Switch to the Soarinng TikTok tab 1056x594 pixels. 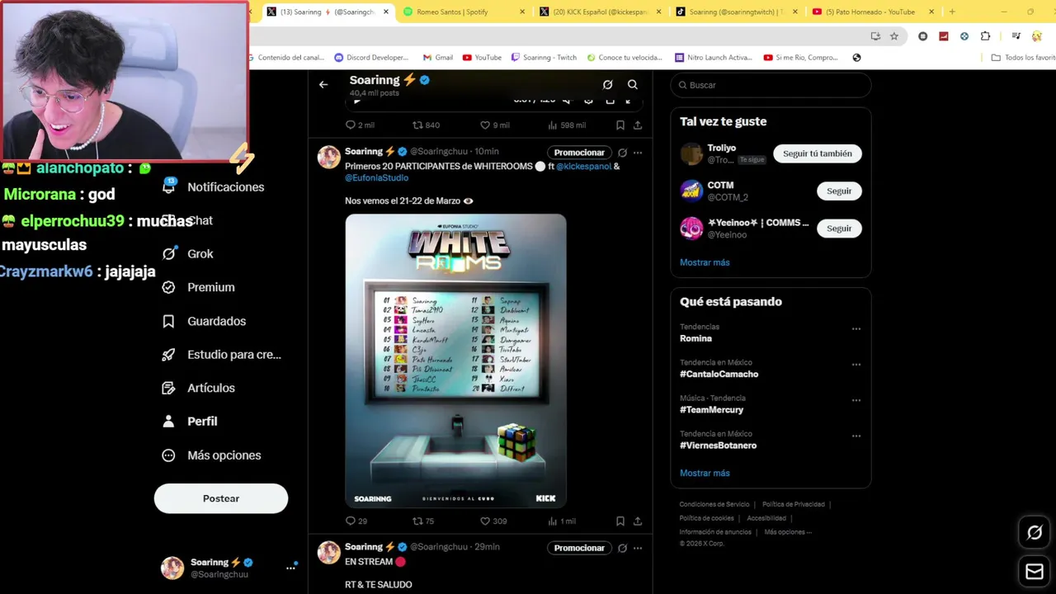click(x=735, y=12)
